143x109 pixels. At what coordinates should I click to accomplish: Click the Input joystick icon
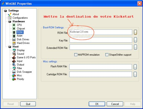click(14, 61)
